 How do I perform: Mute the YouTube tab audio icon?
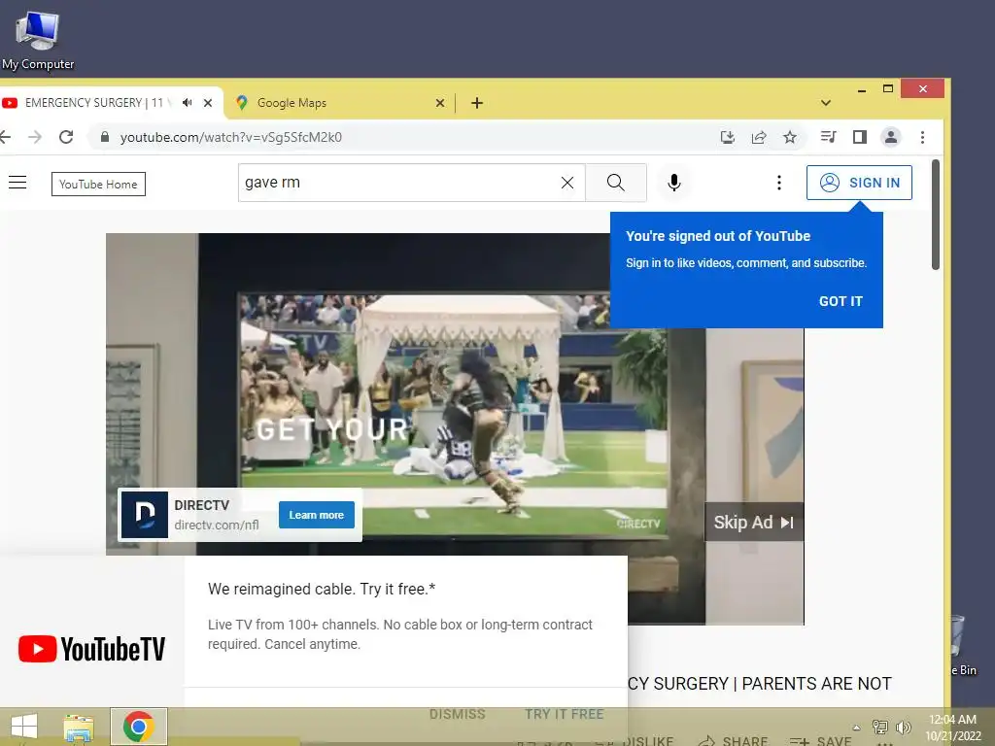pyautogui.click(x=188, y=102)
